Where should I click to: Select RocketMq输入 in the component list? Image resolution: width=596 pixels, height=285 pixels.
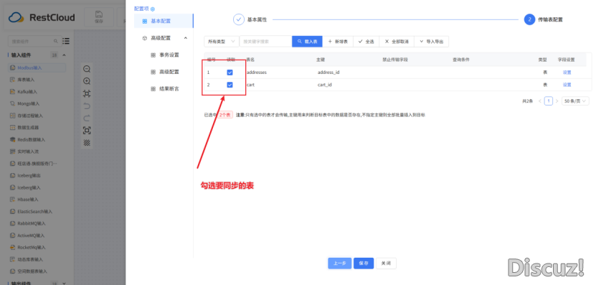tap(31, 248)
